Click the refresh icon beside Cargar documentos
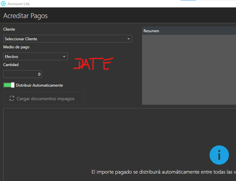Image resolution: width=236 pixels, height=181 pixels. [x=12, y=99]
